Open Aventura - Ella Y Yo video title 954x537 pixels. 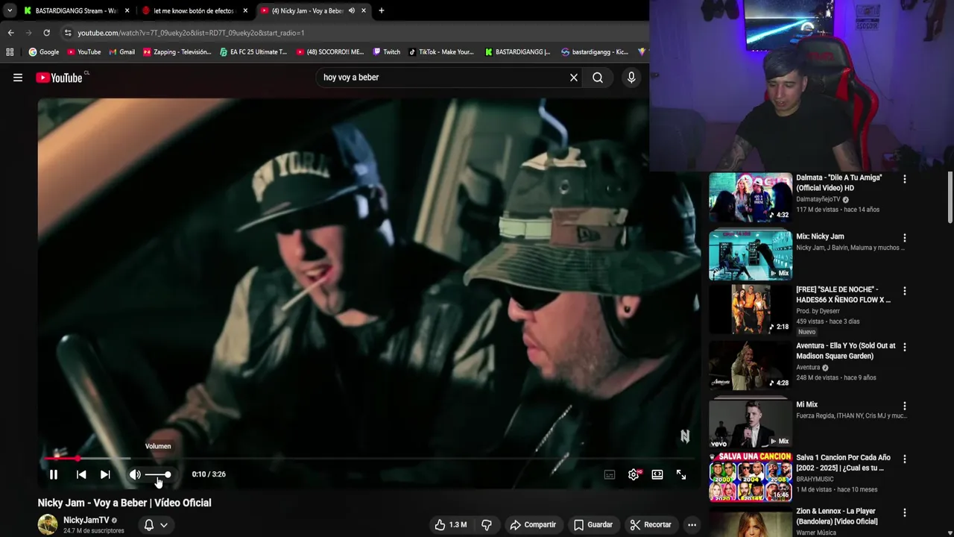tap(846, 351)
